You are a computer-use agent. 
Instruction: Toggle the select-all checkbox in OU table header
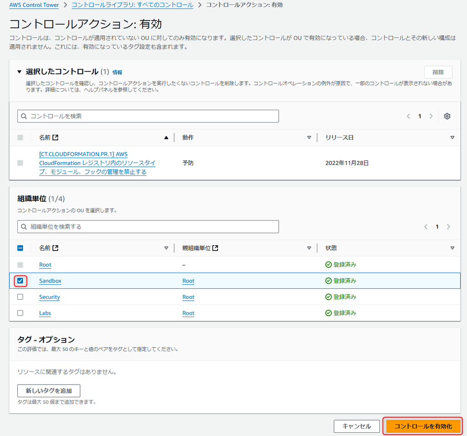[x=20, y=248]
